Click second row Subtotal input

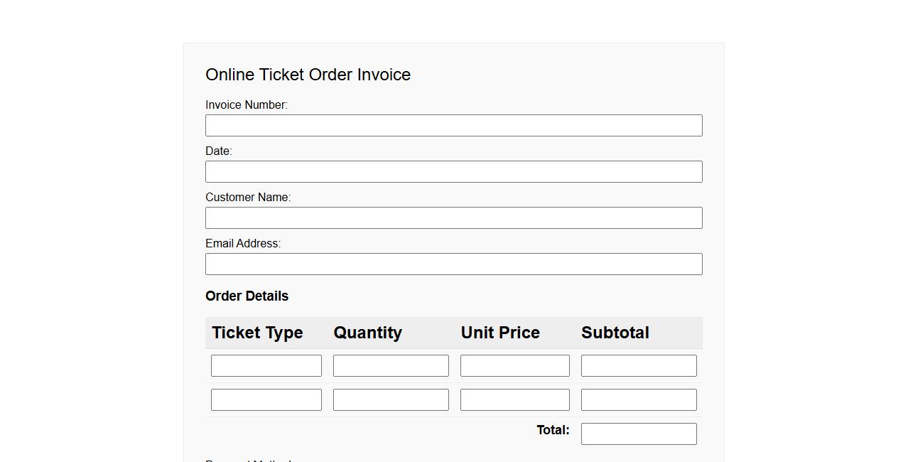[x=638, y=400]
